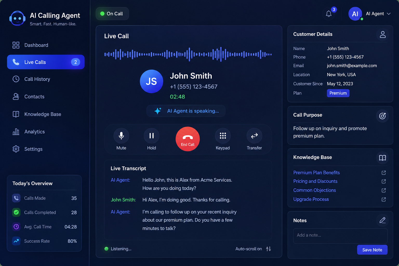Click the May 12, 2023 customer since value
The height and width of the screenshot is (266, 399).
coord(340,84)
